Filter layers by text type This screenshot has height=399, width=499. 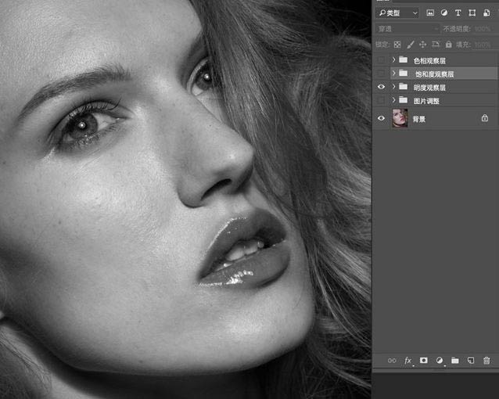click(x=458, y=13)
